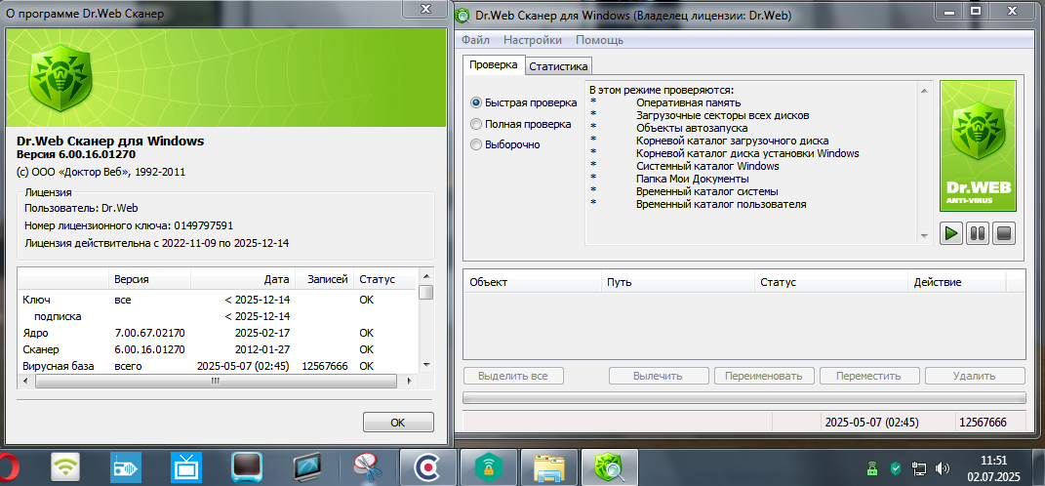Viewport: 1045px width, 486px height.
Task: Open Windows Explorer from the taskbar
Action: 549,467
